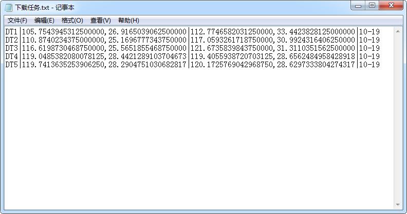Click on the text DT3
The width and height of the screenshot is (407, 214).
pos(11,48)
